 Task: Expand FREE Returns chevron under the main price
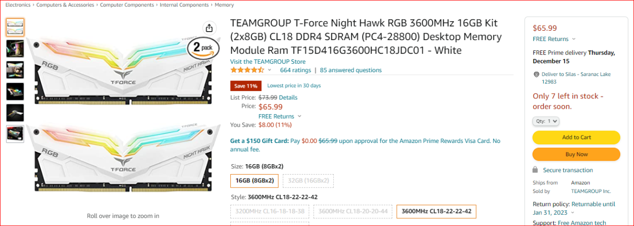coord(299,117)
